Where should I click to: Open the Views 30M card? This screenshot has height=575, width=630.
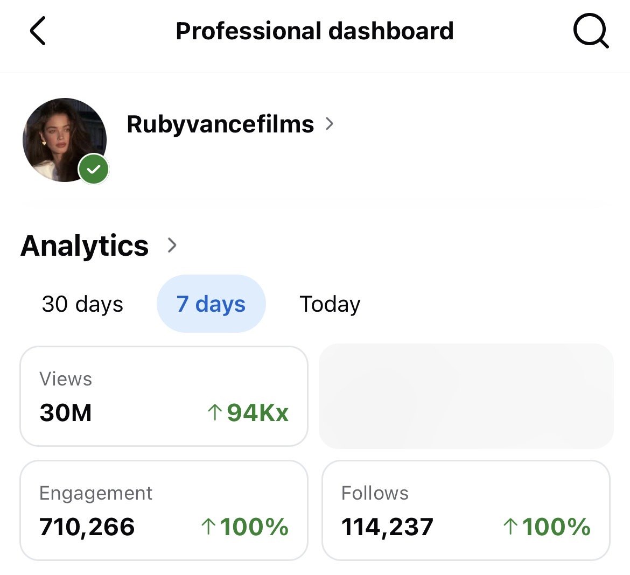coord(164,396)
